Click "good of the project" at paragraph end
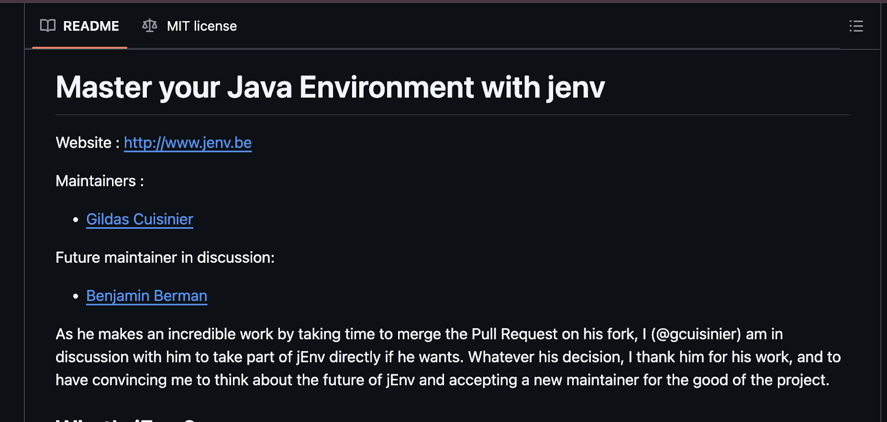This screenshot has height=422, width=887. pos(759,380)
